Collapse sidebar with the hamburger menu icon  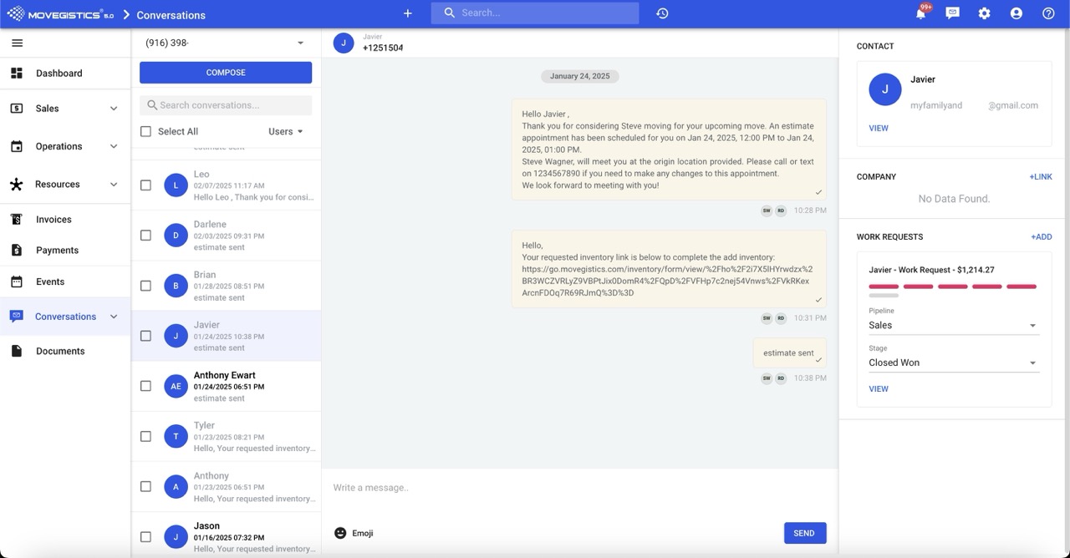pos(17,43)
